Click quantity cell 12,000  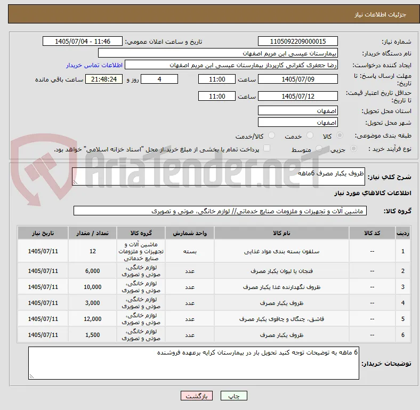click(x=92, y=319)
